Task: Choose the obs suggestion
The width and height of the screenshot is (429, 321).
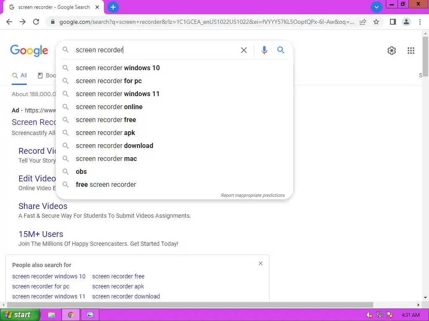Action: (174, 172)
